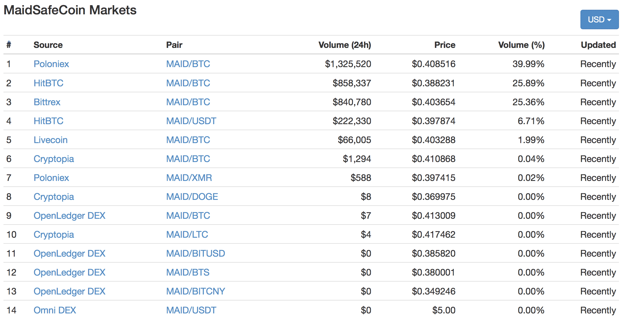Image resolution: width=623 pixels, height=320 pixels.
Task: Open MAID/USDT pair in HitBTC row 4
Action: [191, 121]
